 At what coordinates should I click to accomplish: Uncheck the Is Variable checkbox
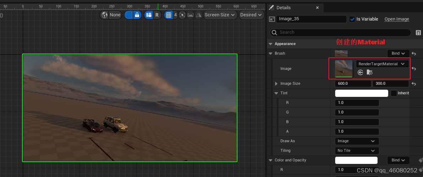(x=352, y=19)
